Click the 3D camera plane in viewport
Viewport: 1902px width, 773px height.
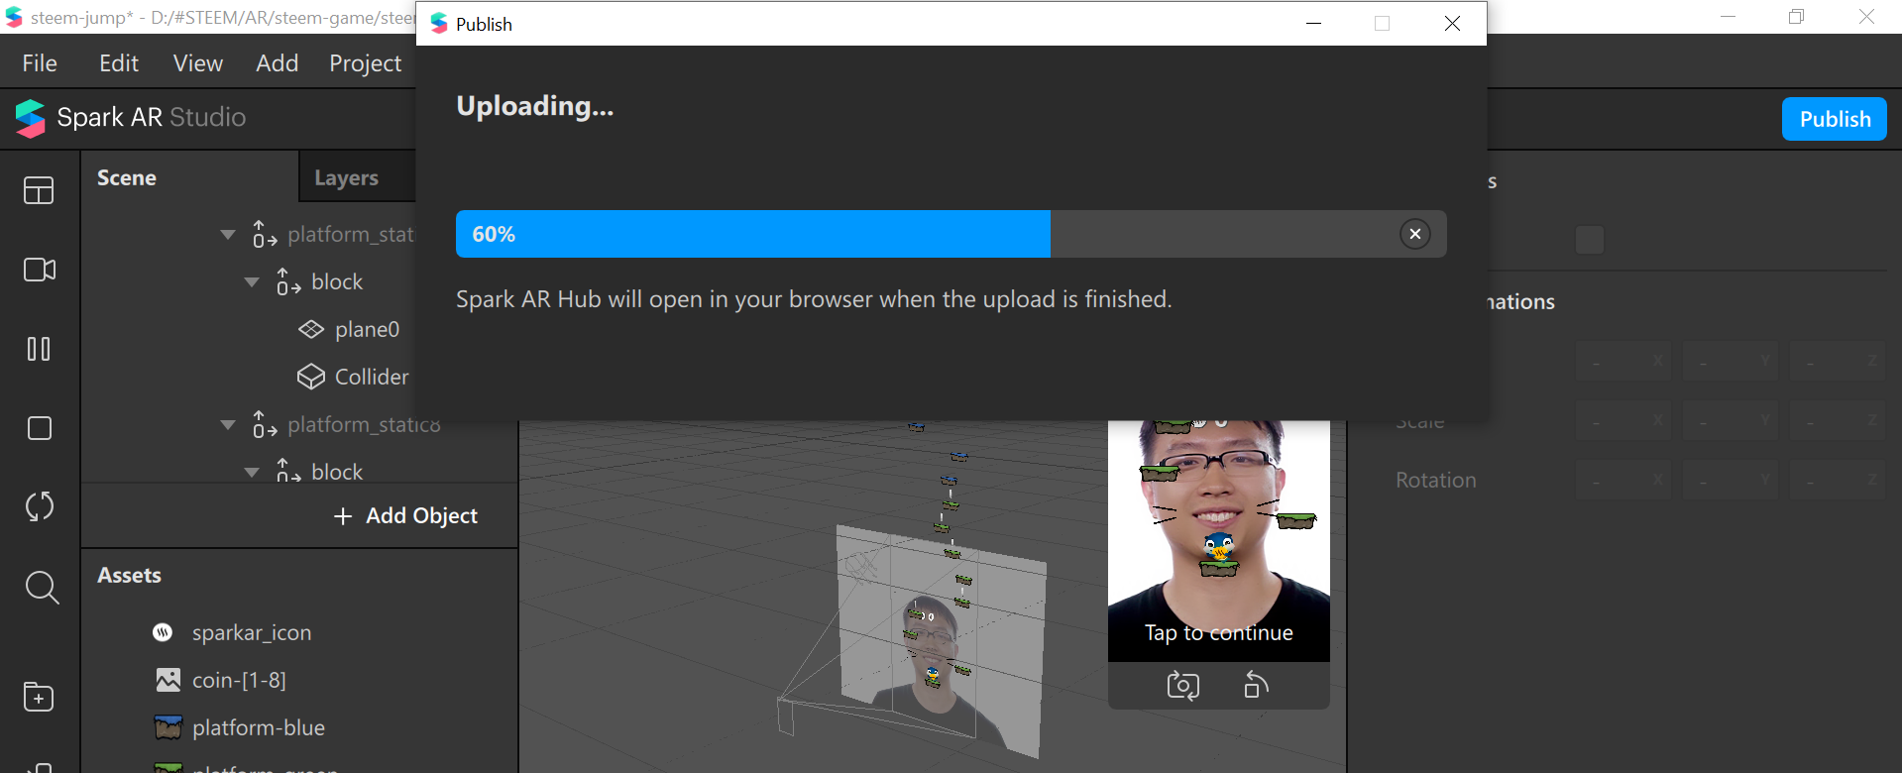940,642
